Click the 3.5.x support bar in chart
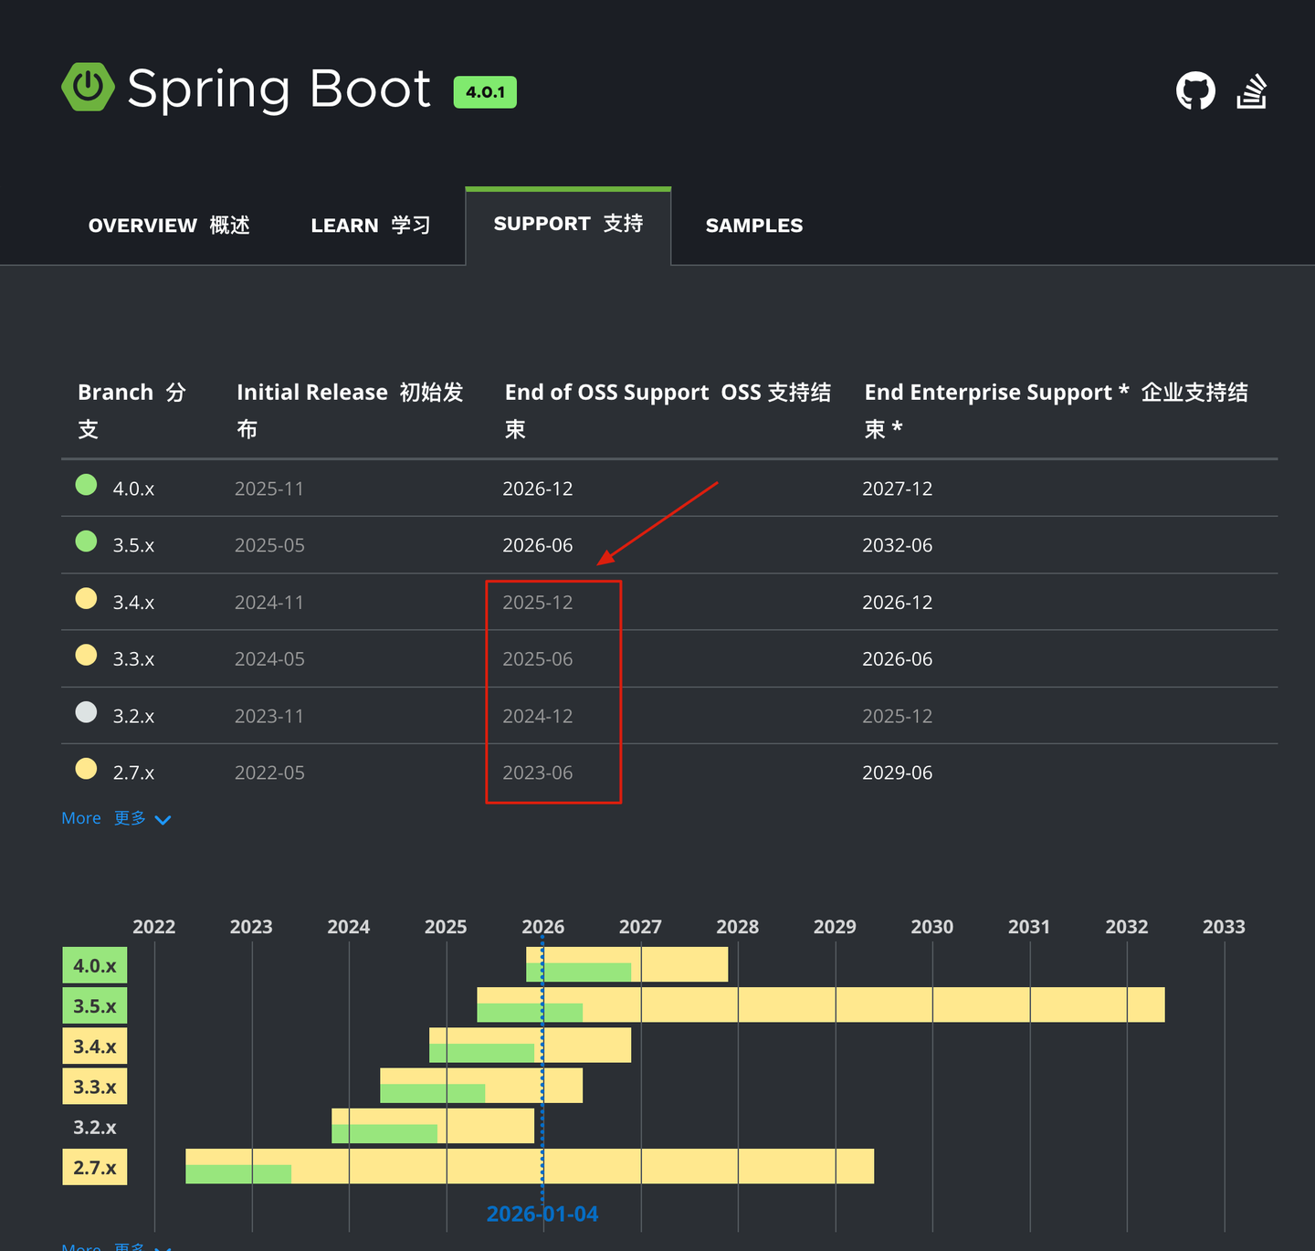Viewport: 1315px width, 1251px height. (x=821, y=1004)
